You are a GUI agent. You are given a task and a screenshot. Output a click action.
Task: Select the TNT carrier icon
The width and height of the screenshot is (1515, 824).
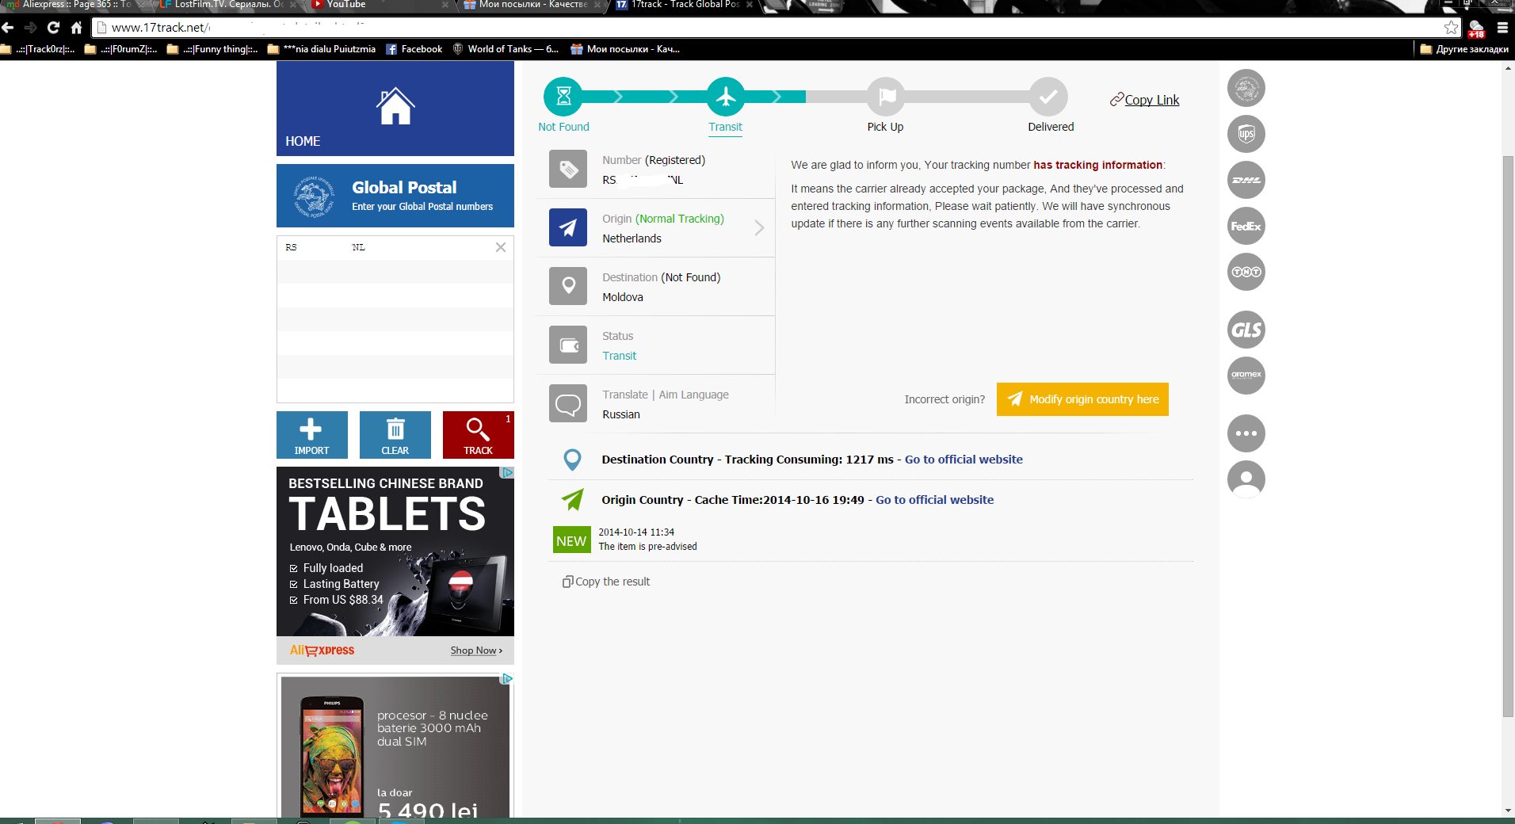(x=1246, y=272)
